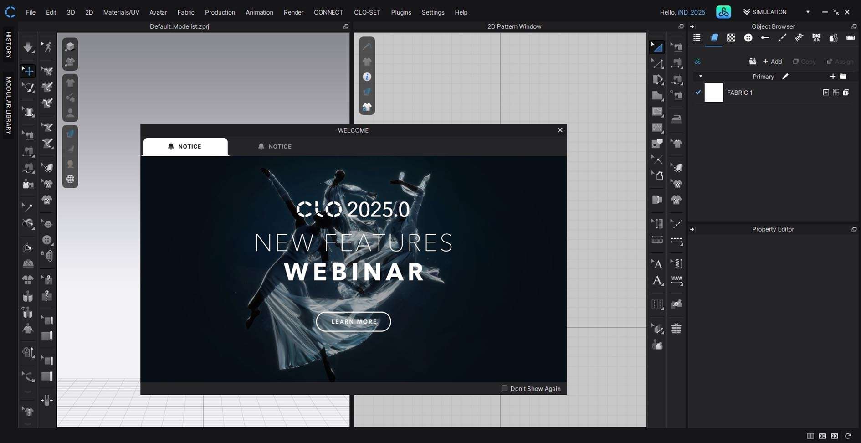Click the 2D-only view layout icon
The width and height of the screenshot is (861, 443).
[x=835, y=436]
